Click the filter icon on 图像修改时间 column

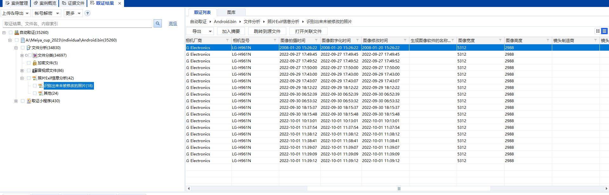point(405,41)
